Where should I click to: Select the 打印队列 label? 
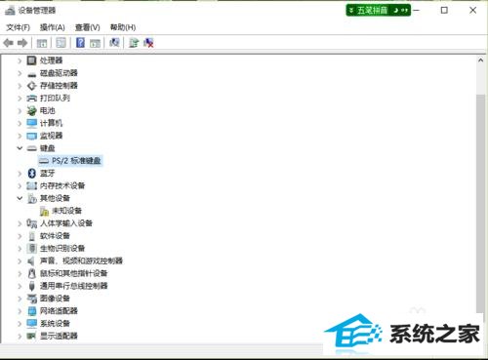[x=55, y=98]
